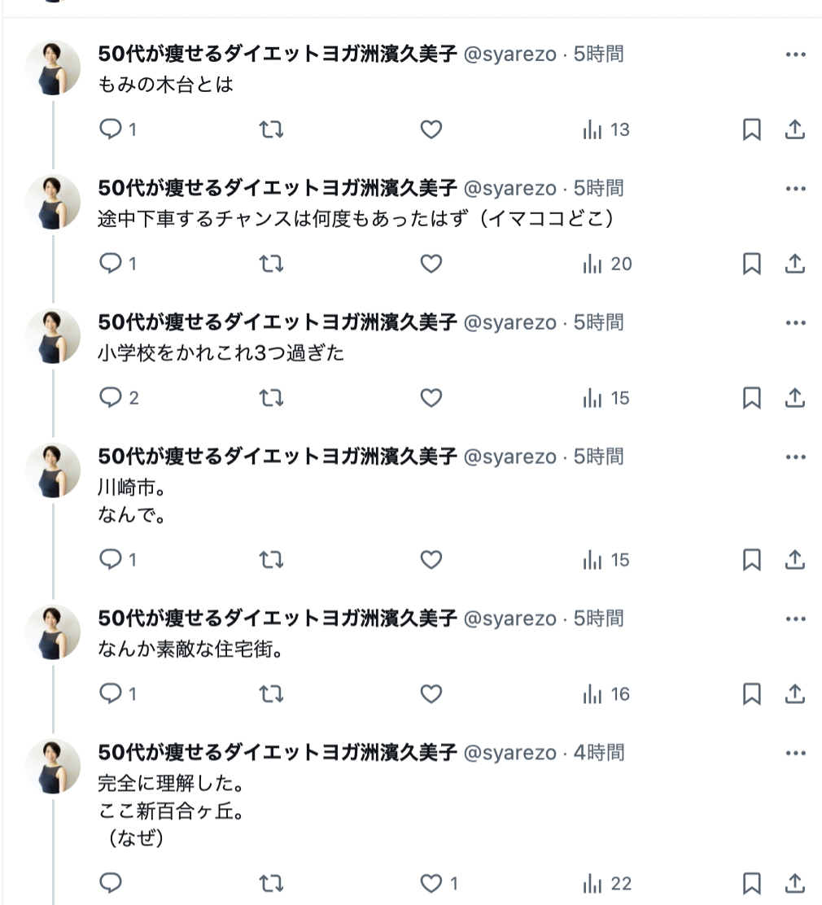Open @syarezo handle on the 小学校 tweet

[510, 323]
